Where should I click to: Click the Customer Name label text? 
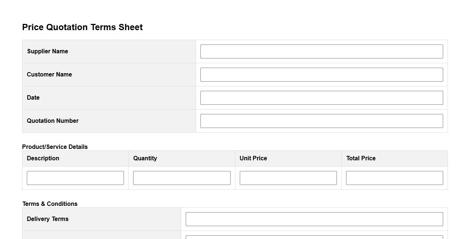tap(49, 75)
